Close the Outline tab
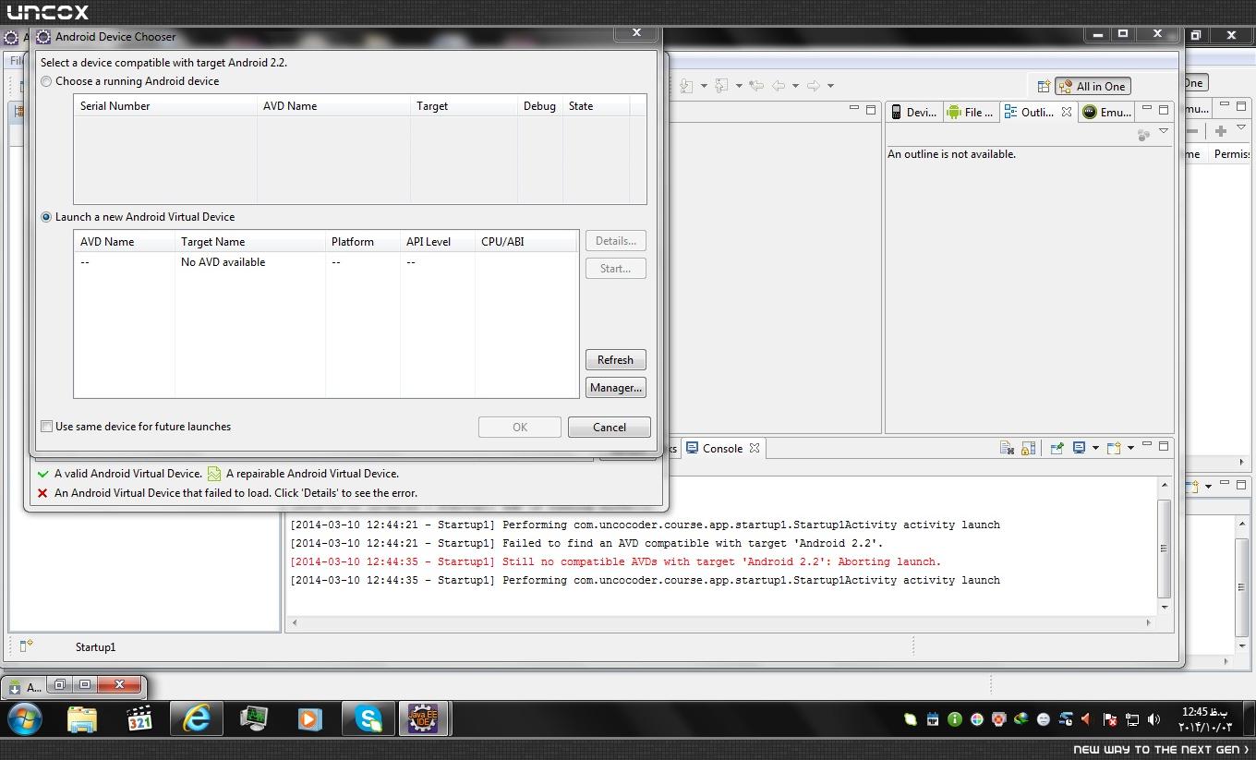1256x760 pixels. [1067, 112]
